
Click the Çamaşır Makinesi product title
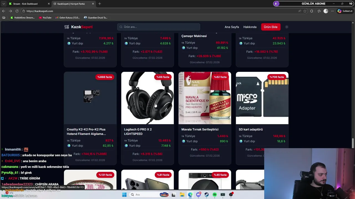[x=194, y=36]
